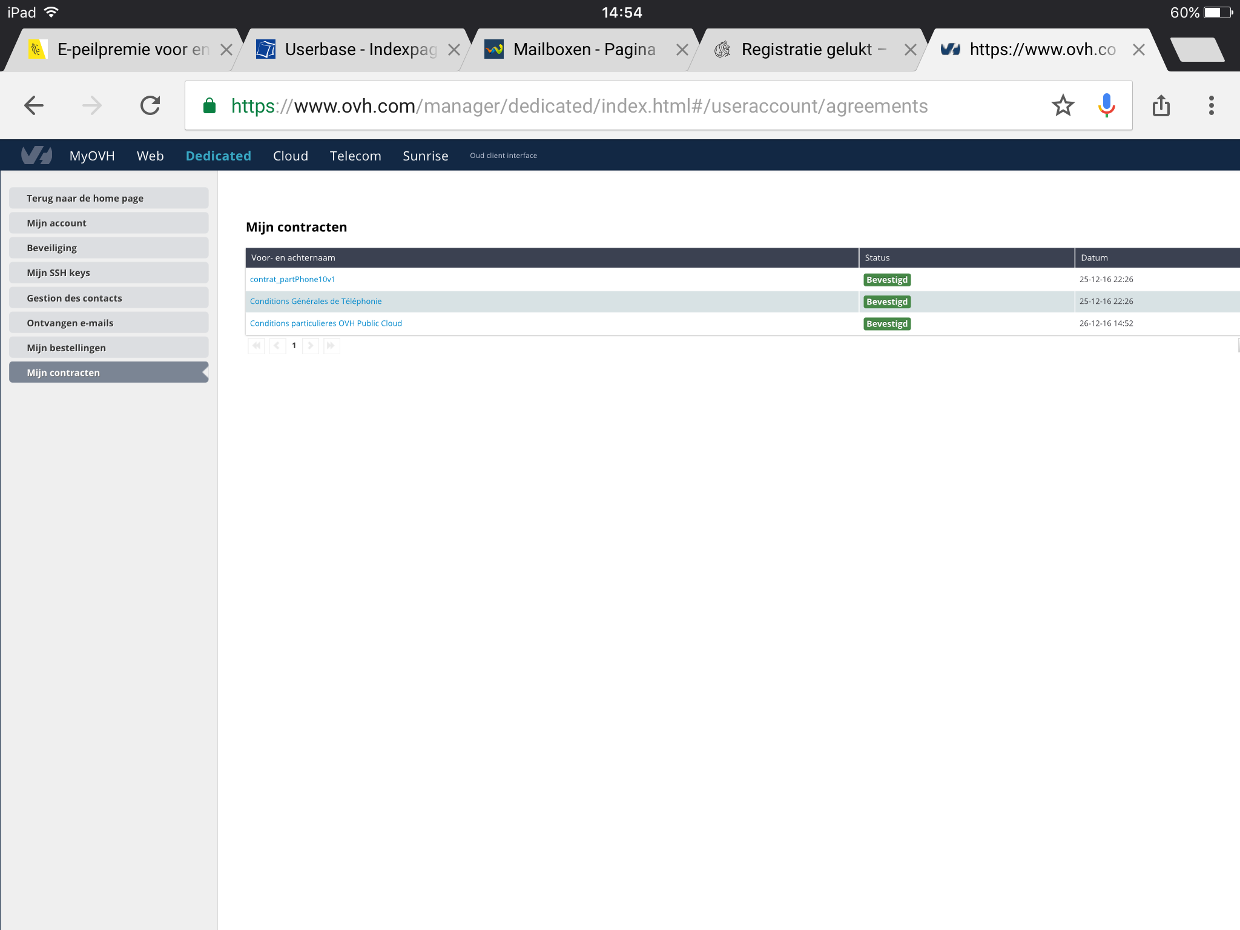Click the new tab button
The image size is (1240, 930).
(1196, 50)
